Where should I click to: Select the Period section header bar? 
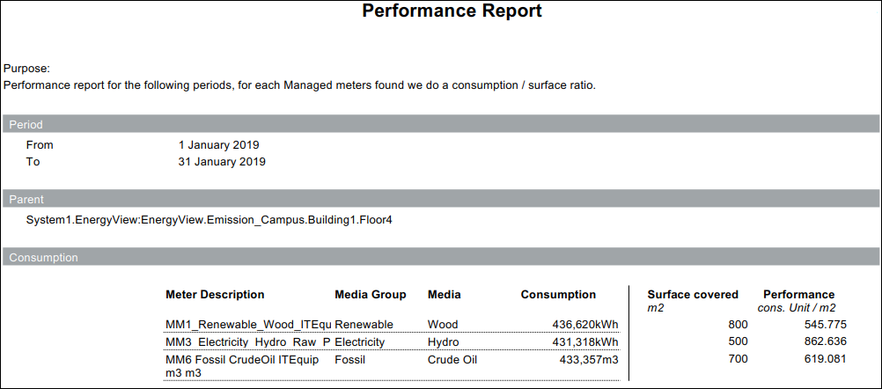point(441,124)
